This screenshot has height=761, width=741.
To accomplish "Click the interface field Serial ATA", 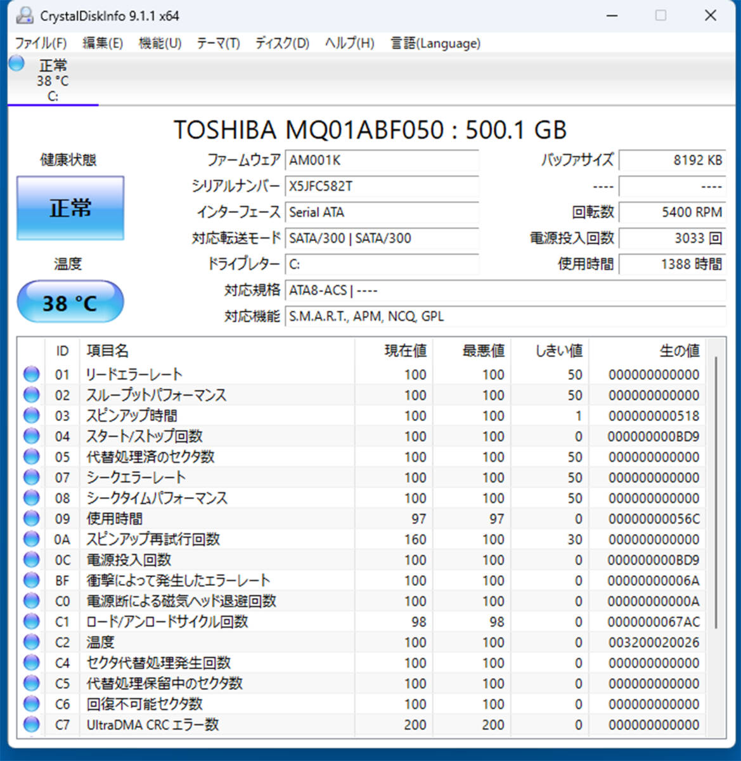I will click(x=382, y=212).
